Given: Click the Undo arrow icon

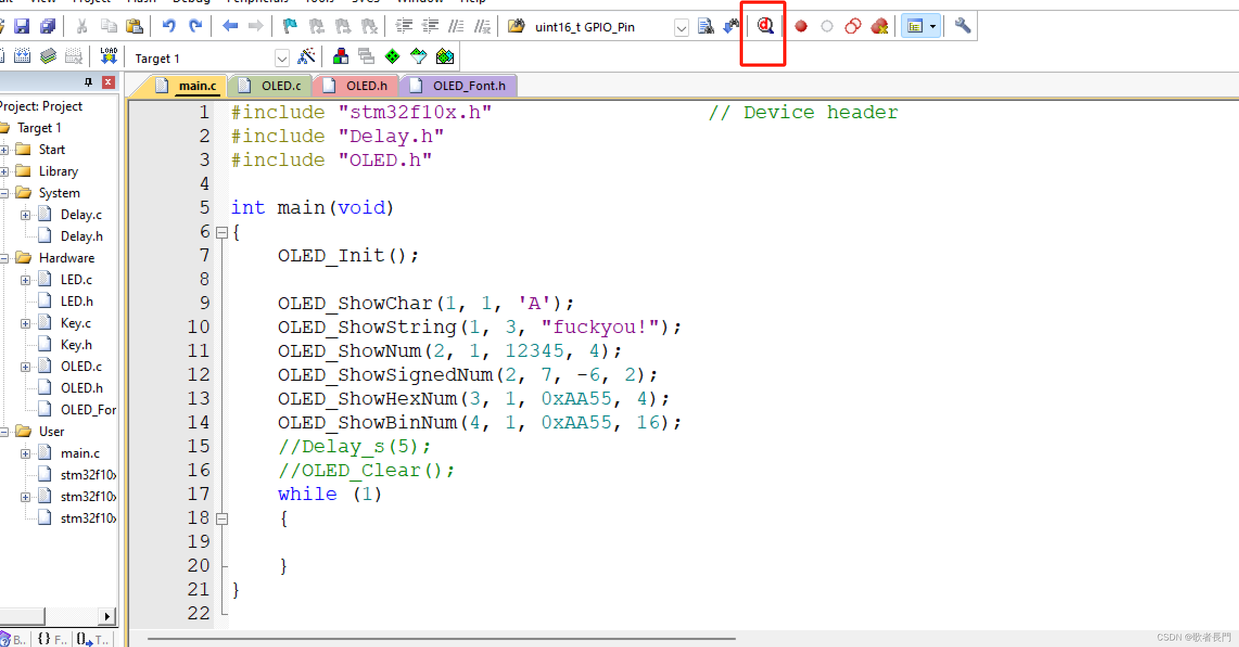Looking at the screenshot, I should 169,25.
